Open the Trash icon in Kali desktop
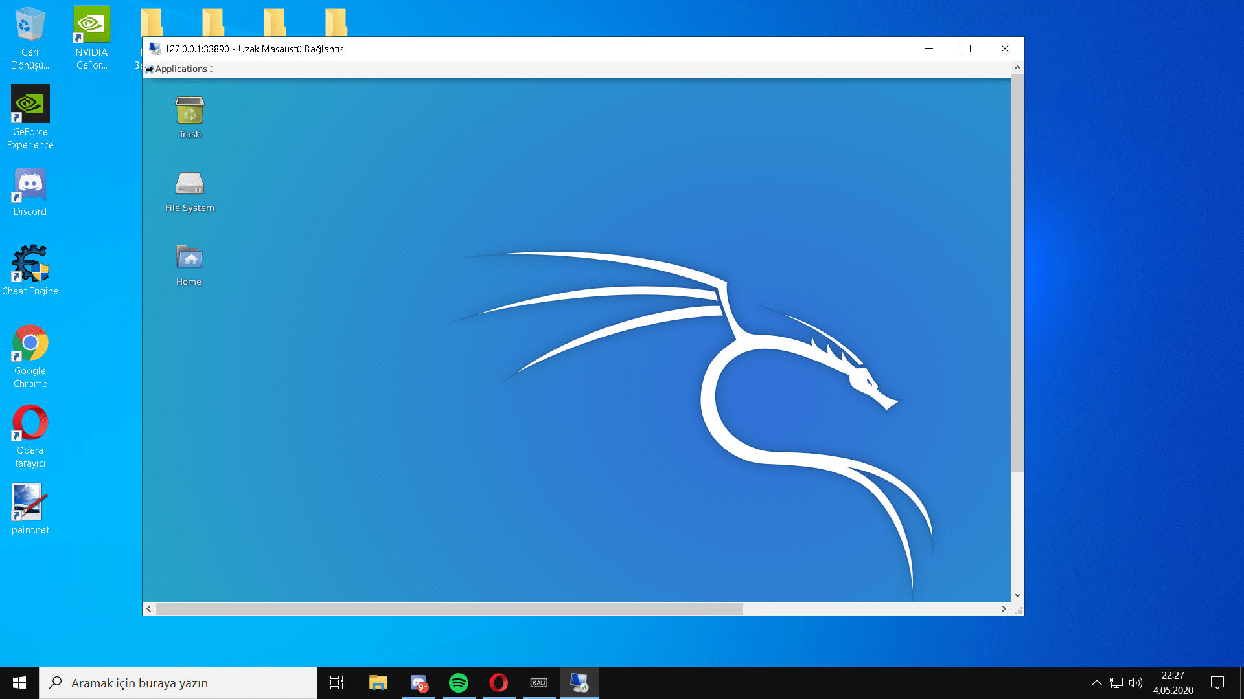 [x=189, y=111]
